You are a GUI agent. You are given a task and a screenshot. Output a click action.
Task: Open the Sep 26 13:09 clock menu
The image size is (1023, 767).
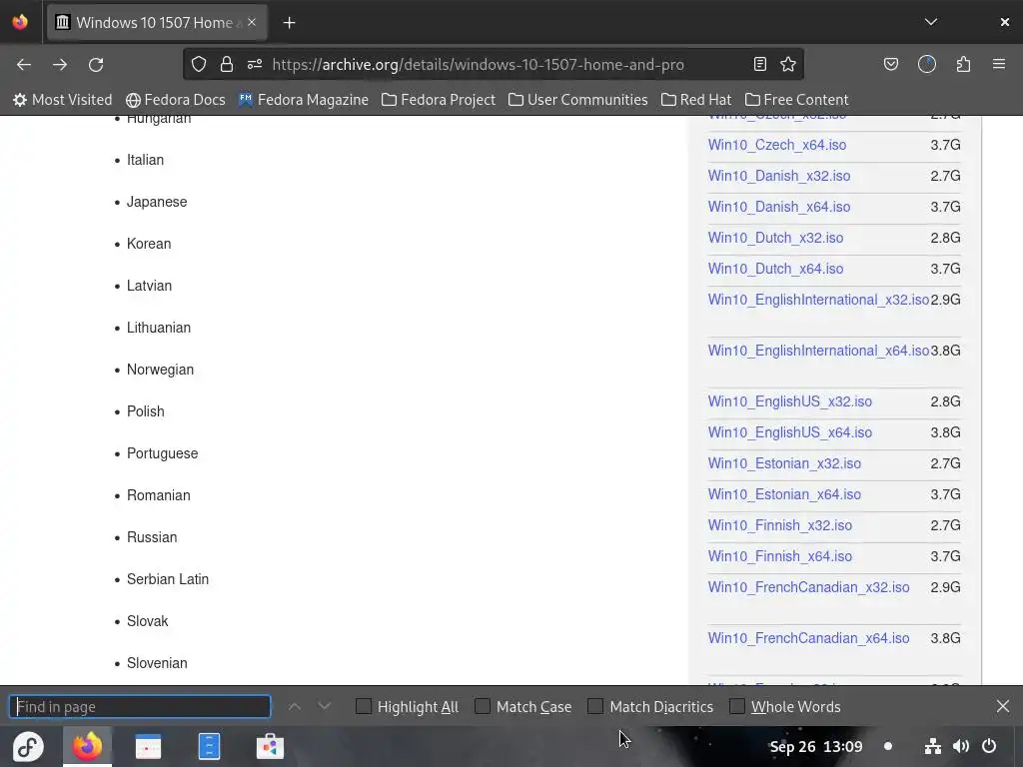click(816, 747)
